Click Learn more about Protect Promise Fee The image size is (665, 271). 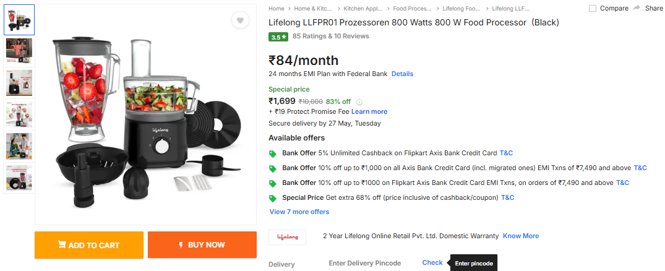click(x=369, y=111)
